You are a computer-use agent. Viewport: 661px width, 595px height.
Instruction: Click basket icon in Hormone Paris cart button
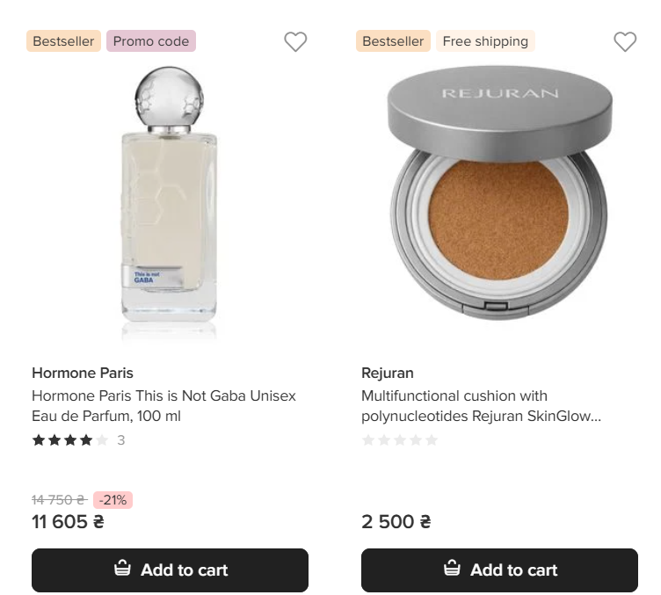coord(123,569)
